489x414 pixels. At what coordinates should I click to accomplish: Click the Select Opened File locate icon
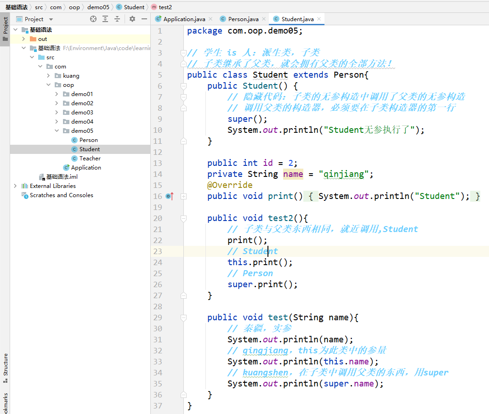point(93,19)
